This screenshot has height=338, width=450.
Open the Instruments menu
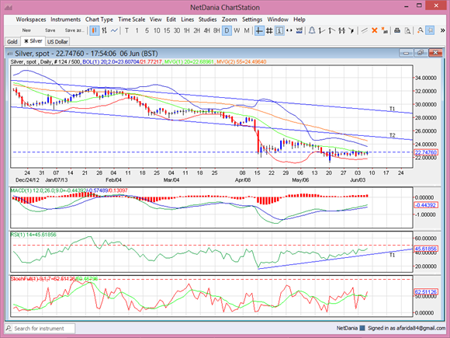(x=66, y=19)
